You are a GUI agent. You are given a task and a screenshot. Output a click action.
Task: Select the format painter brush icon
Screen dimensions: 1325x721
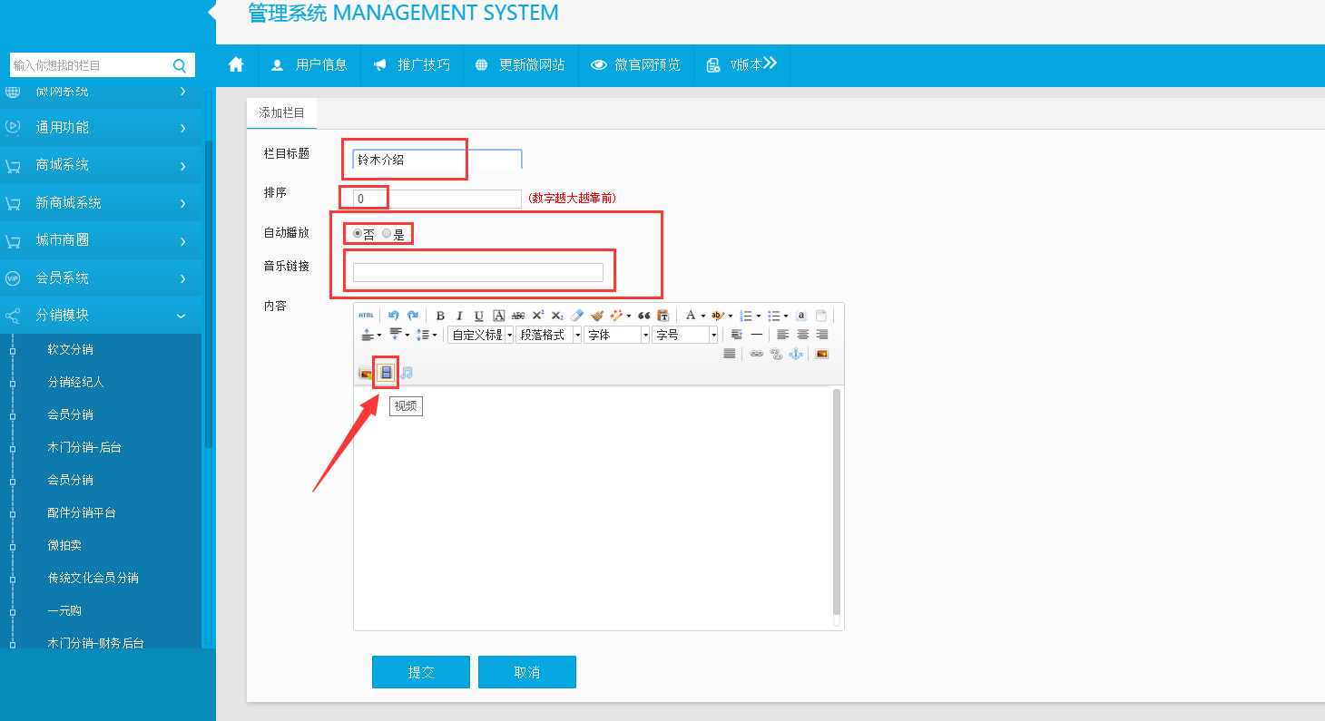click(x=597, y=316)
